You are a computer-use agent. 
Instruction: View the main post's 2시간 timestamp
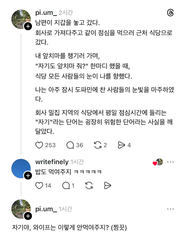tap(66, 13)
